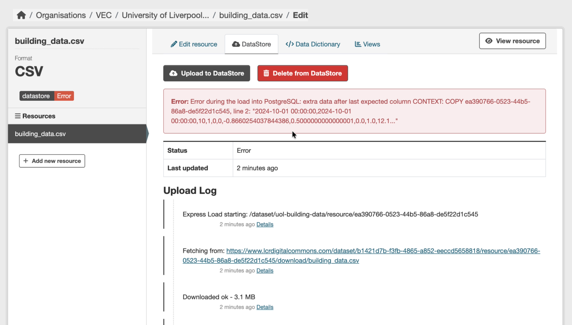The image size is (572, 325).
Task: Follow the building_data.csv download link
Action: (x=329, y=260)
